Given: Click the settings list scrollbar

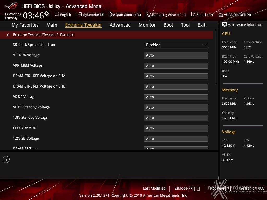Looking at the screenshot, I should pyautogui.click(x=216, y=57).
